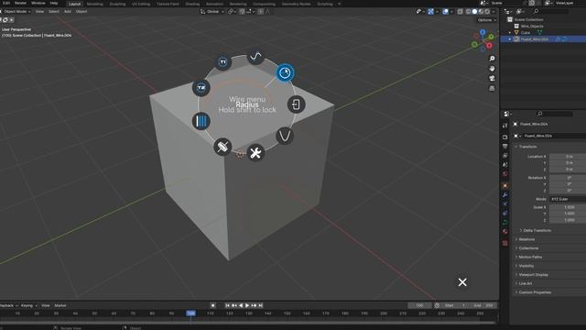The image size is (586, 330).
Task: Switch to Wireframe viewport shading
Action: (468, 12)
